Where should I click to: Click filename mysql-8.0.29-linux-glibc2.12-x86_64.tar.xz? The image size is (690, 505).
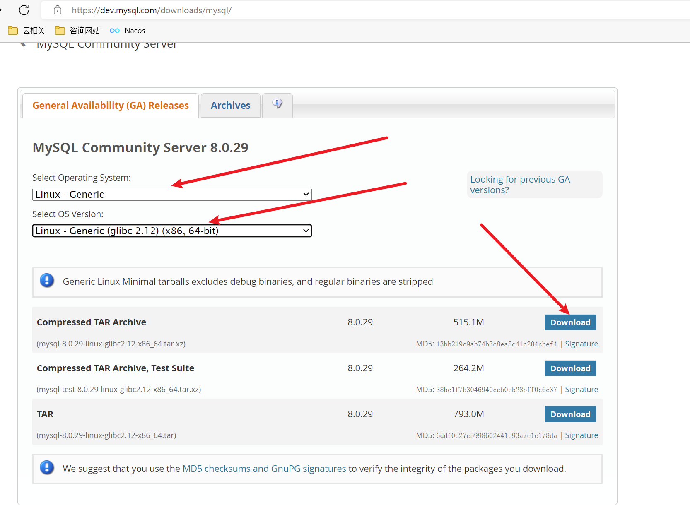[111, 344]
